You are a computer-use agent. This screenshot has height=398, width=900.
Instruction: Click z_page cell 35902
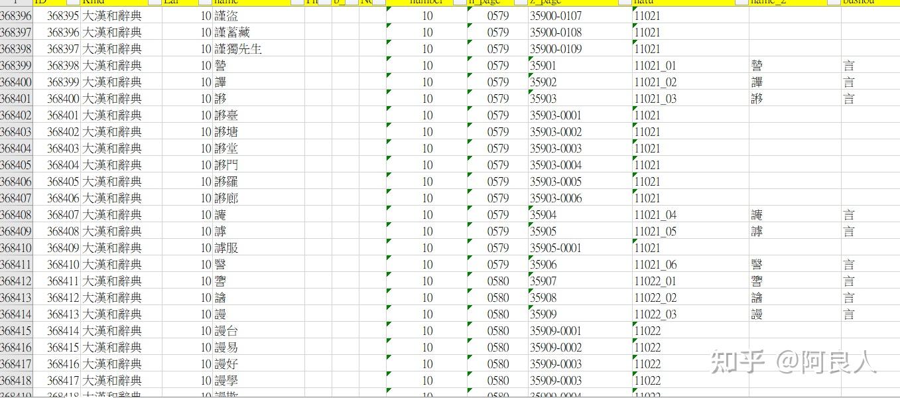[580, 82]
